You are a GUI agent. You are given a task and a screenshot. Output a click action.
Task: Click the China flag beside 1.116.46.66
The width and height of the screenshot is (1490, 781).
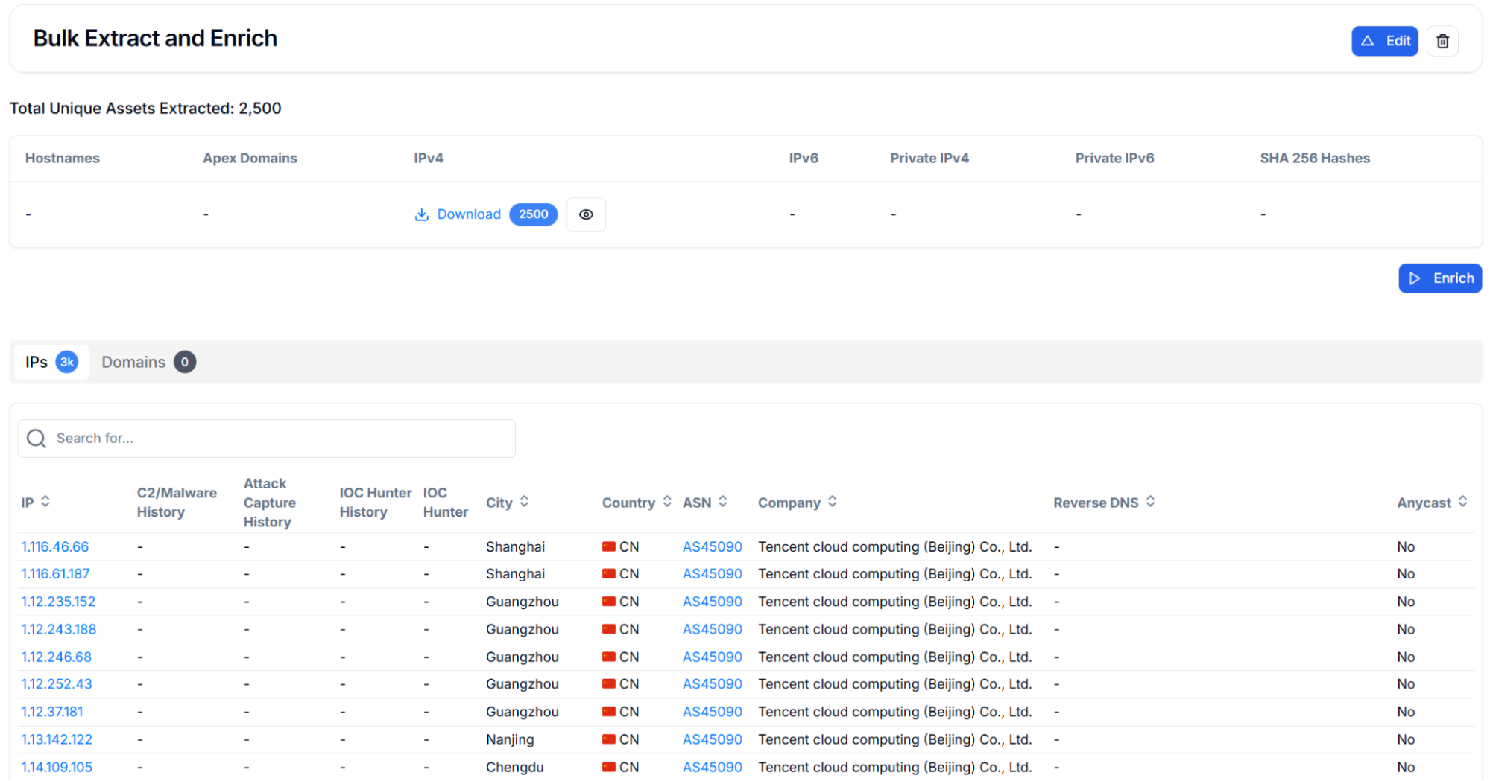609,546
